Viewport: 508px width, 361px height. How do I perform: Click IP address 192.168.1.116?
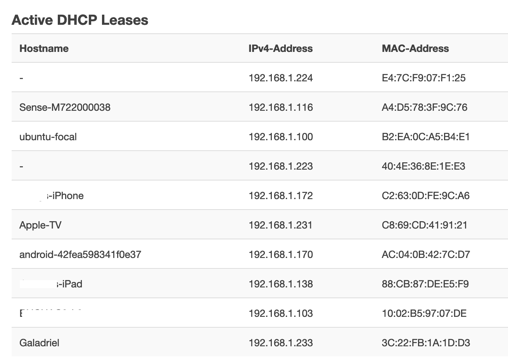point(281,107)
